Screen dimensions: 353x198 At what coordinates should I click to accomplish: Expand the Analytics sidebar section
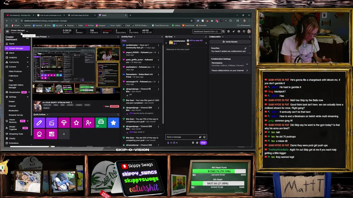pyautogui.click(x=28, y=57)
